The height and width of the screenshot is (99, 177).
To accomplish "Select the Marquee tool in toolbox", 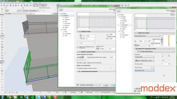I will point(2,12).
